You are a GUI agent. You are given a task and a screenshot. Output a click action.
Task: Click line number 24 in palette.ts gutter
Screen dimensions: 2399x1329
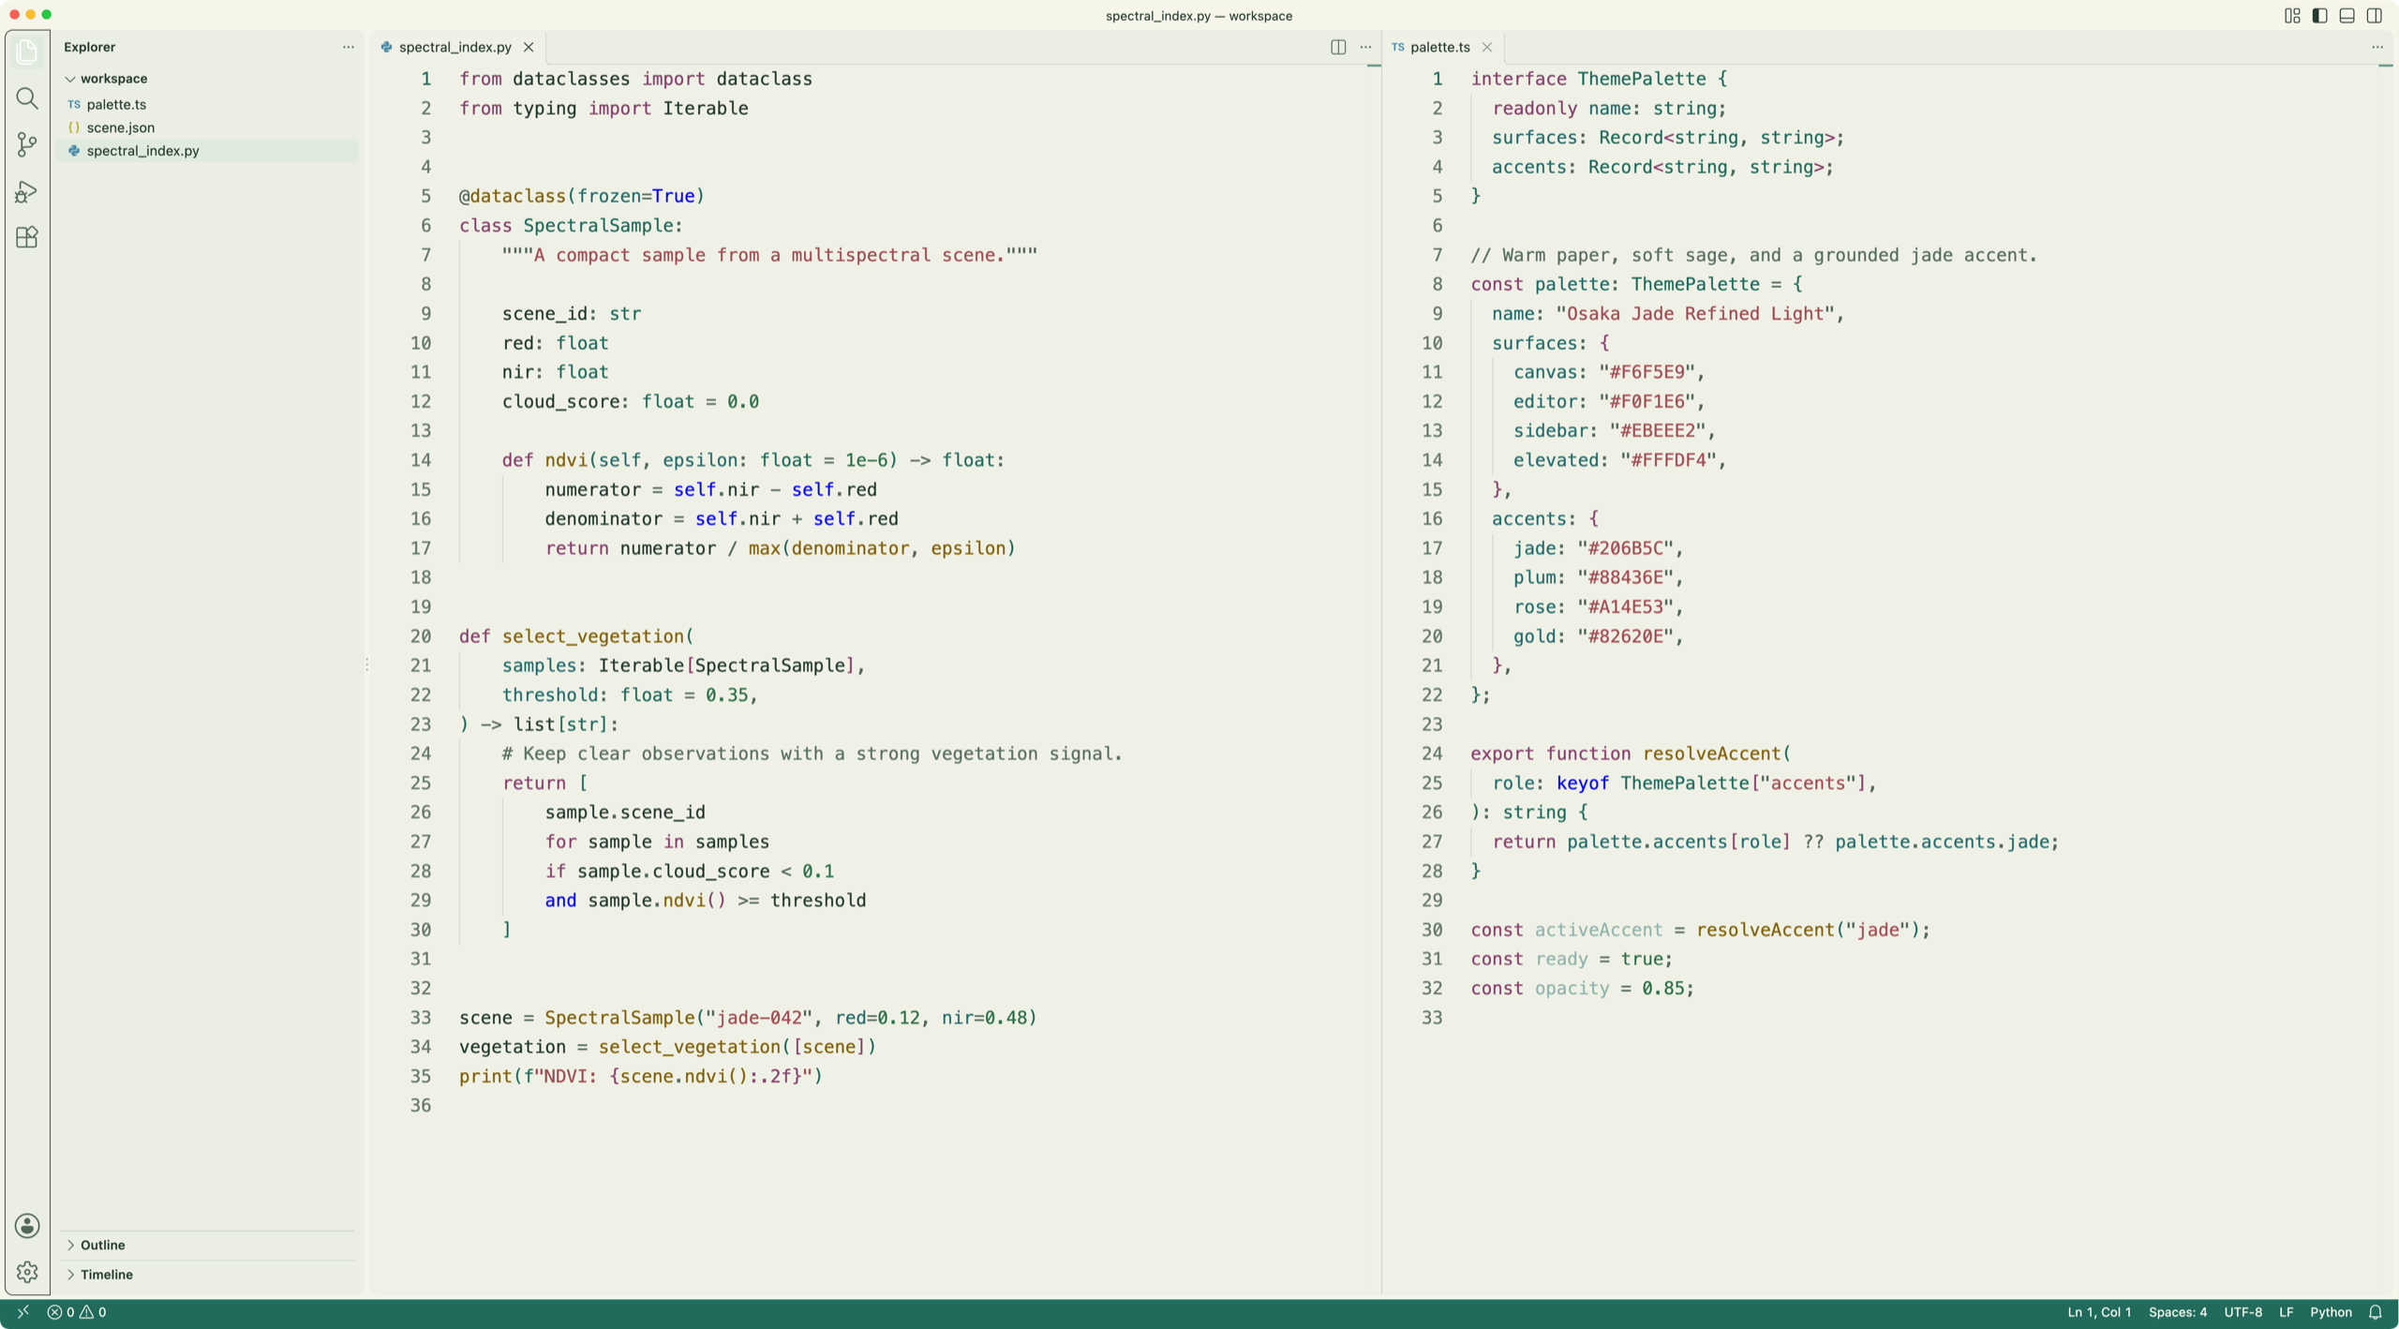click(1432, 754)
